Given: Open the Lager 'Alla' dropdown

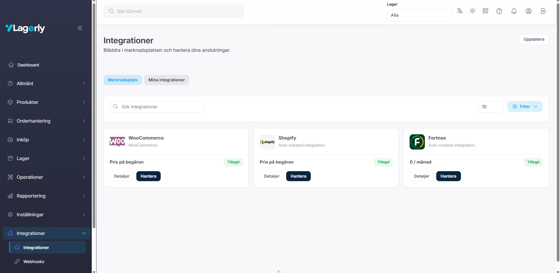Looking at the screenshot, I should click(x=419, y=15).
